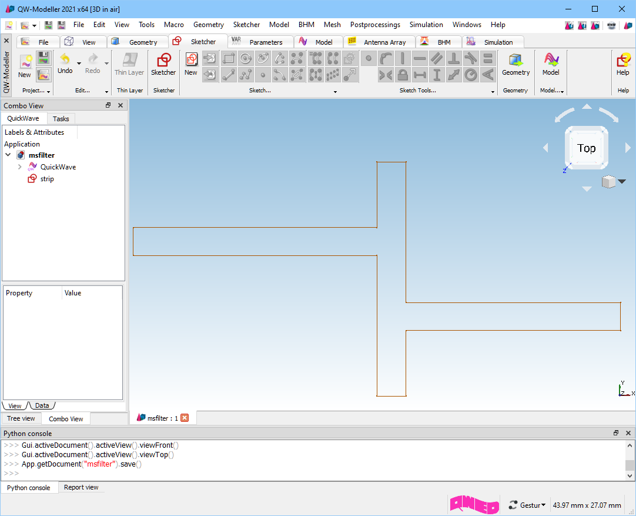
Task: Switch to the Data property tab
Action: click(42, 405)
